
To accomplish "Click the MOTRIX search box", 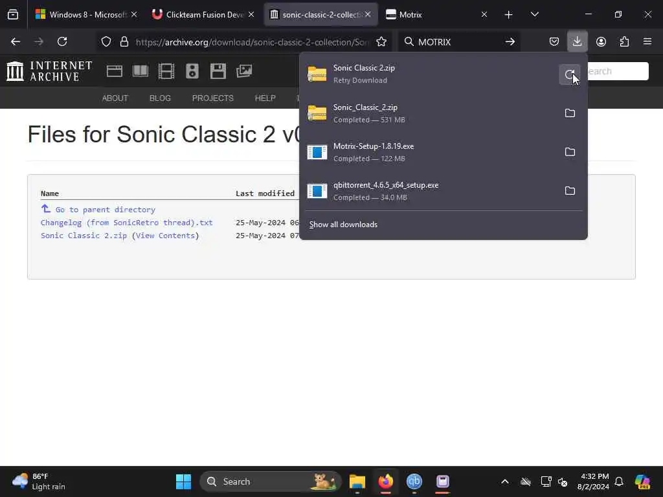I will click(458, 41).
